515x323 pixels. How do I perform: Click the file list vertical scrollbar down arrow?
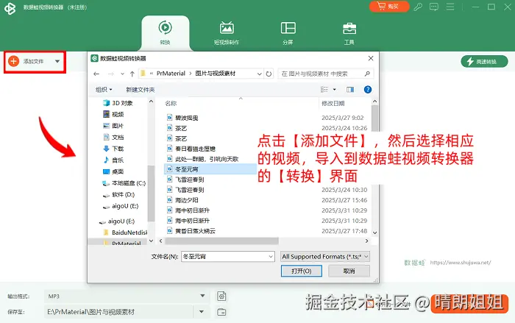(374, 233)
